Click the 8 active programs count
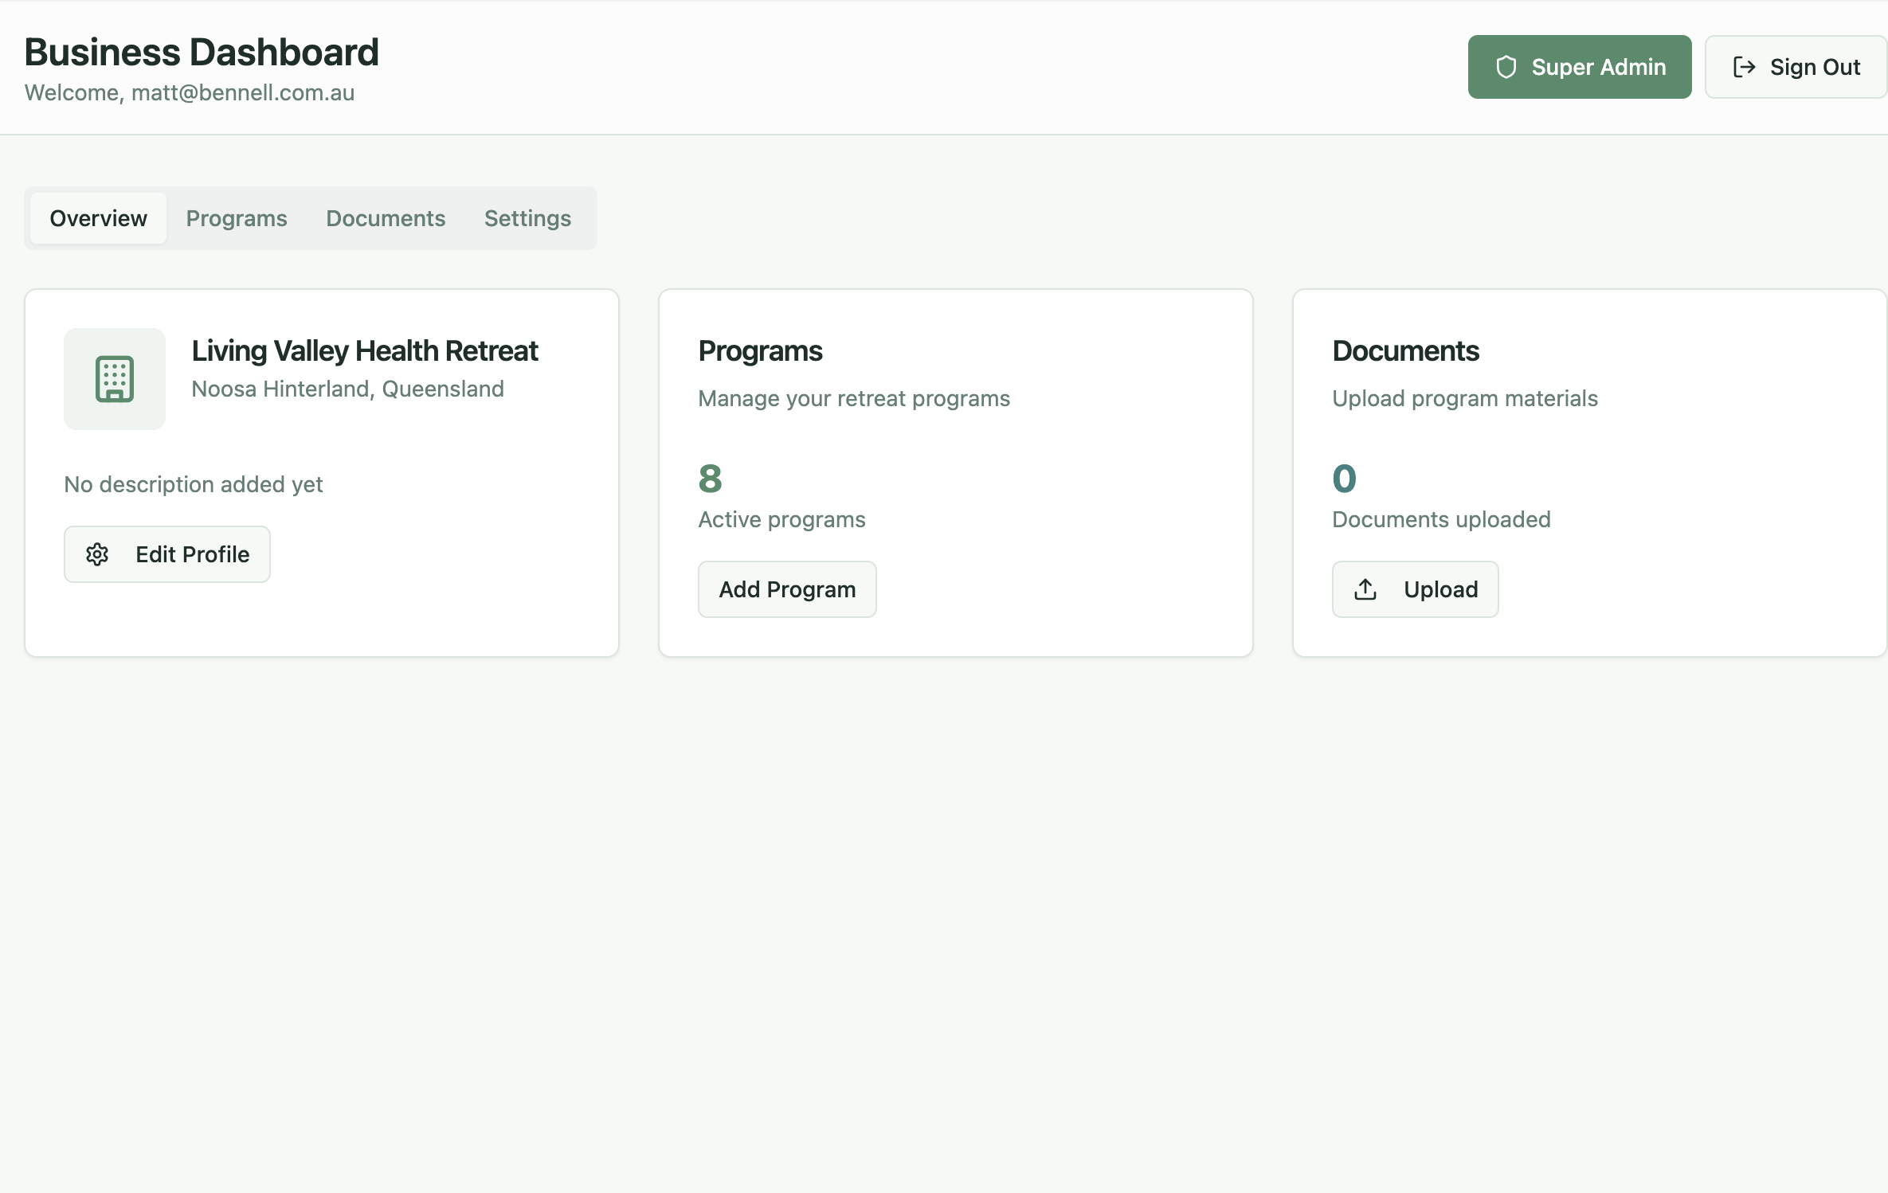Image resolution: width=1888 pixels, height=1193 pixels. [x=710, y=479]
